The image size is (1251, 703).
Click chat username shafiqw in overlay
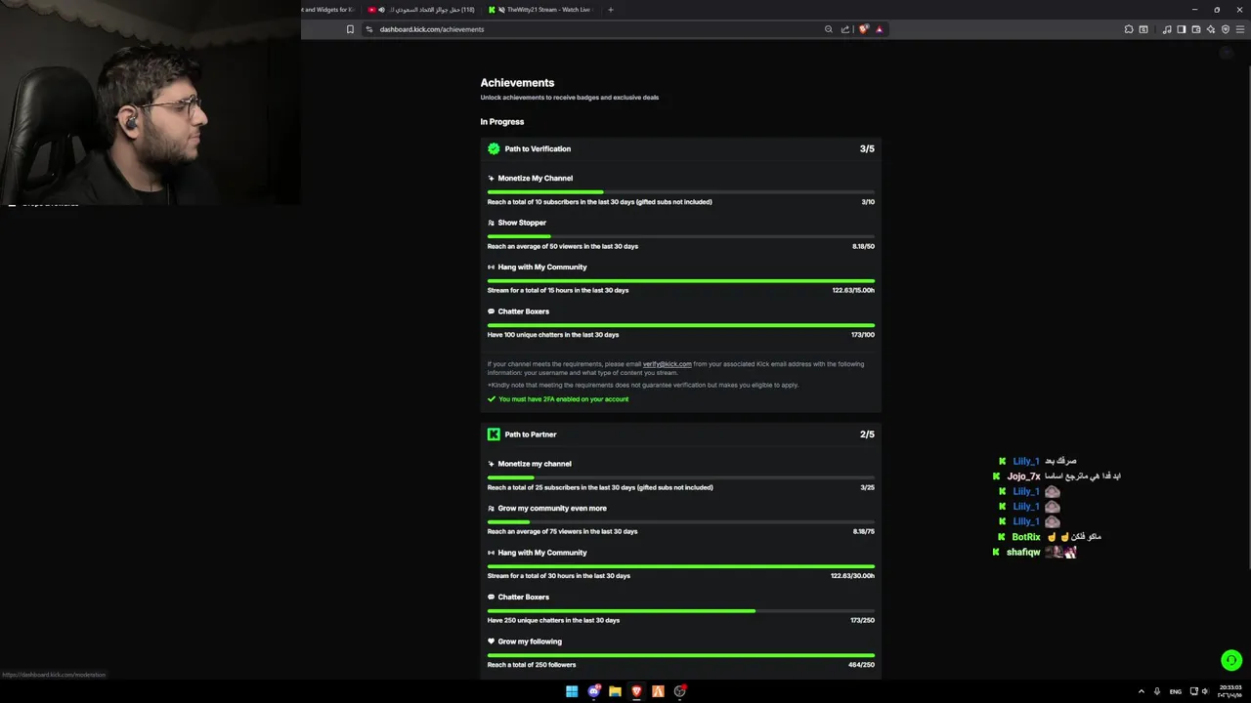pos(1023,553)
